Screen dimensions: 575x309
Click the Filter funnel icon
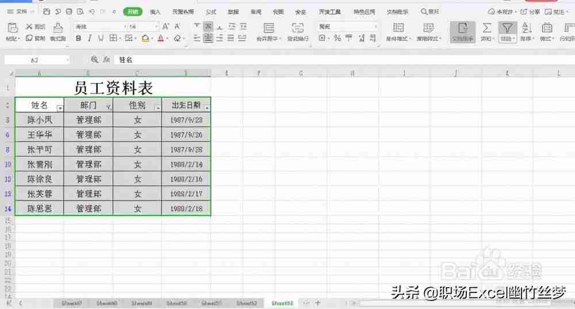point(507,28)
